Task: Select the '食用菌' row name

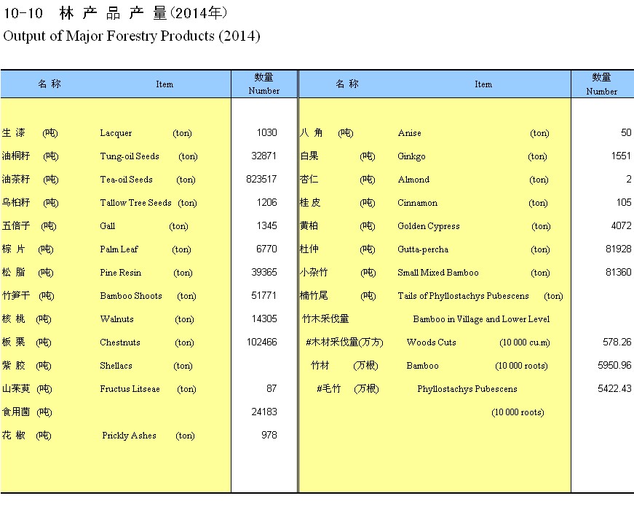Action: (16, 412)
